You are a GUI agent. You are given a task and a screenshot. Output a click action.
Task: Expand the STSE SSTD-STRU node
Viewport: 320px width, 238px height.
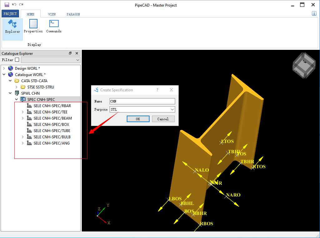click(17, 87)
